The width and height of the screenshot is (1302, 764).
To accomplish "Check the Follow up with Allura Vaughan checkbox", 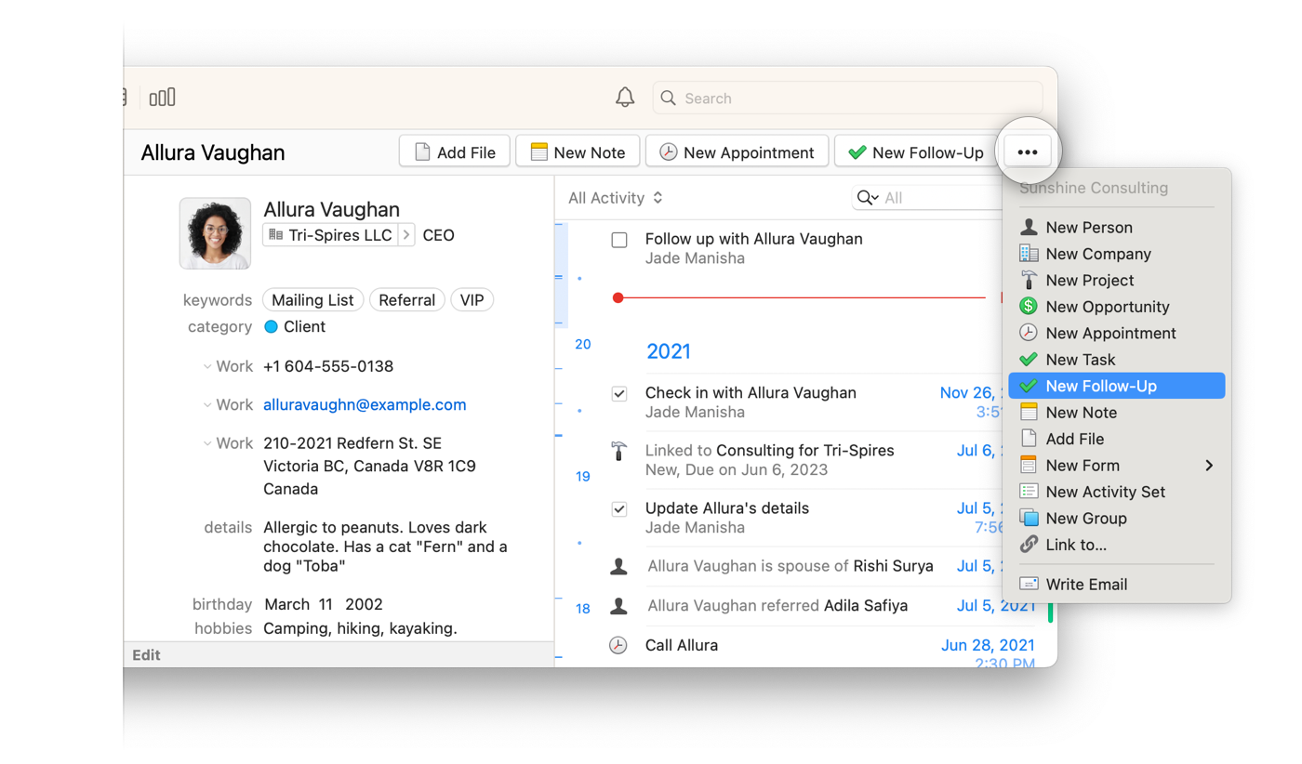I will point(619,240).
